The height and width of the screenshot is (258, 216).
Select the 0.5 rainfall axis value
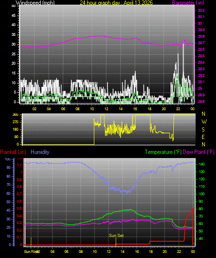(x=19, y=209)
